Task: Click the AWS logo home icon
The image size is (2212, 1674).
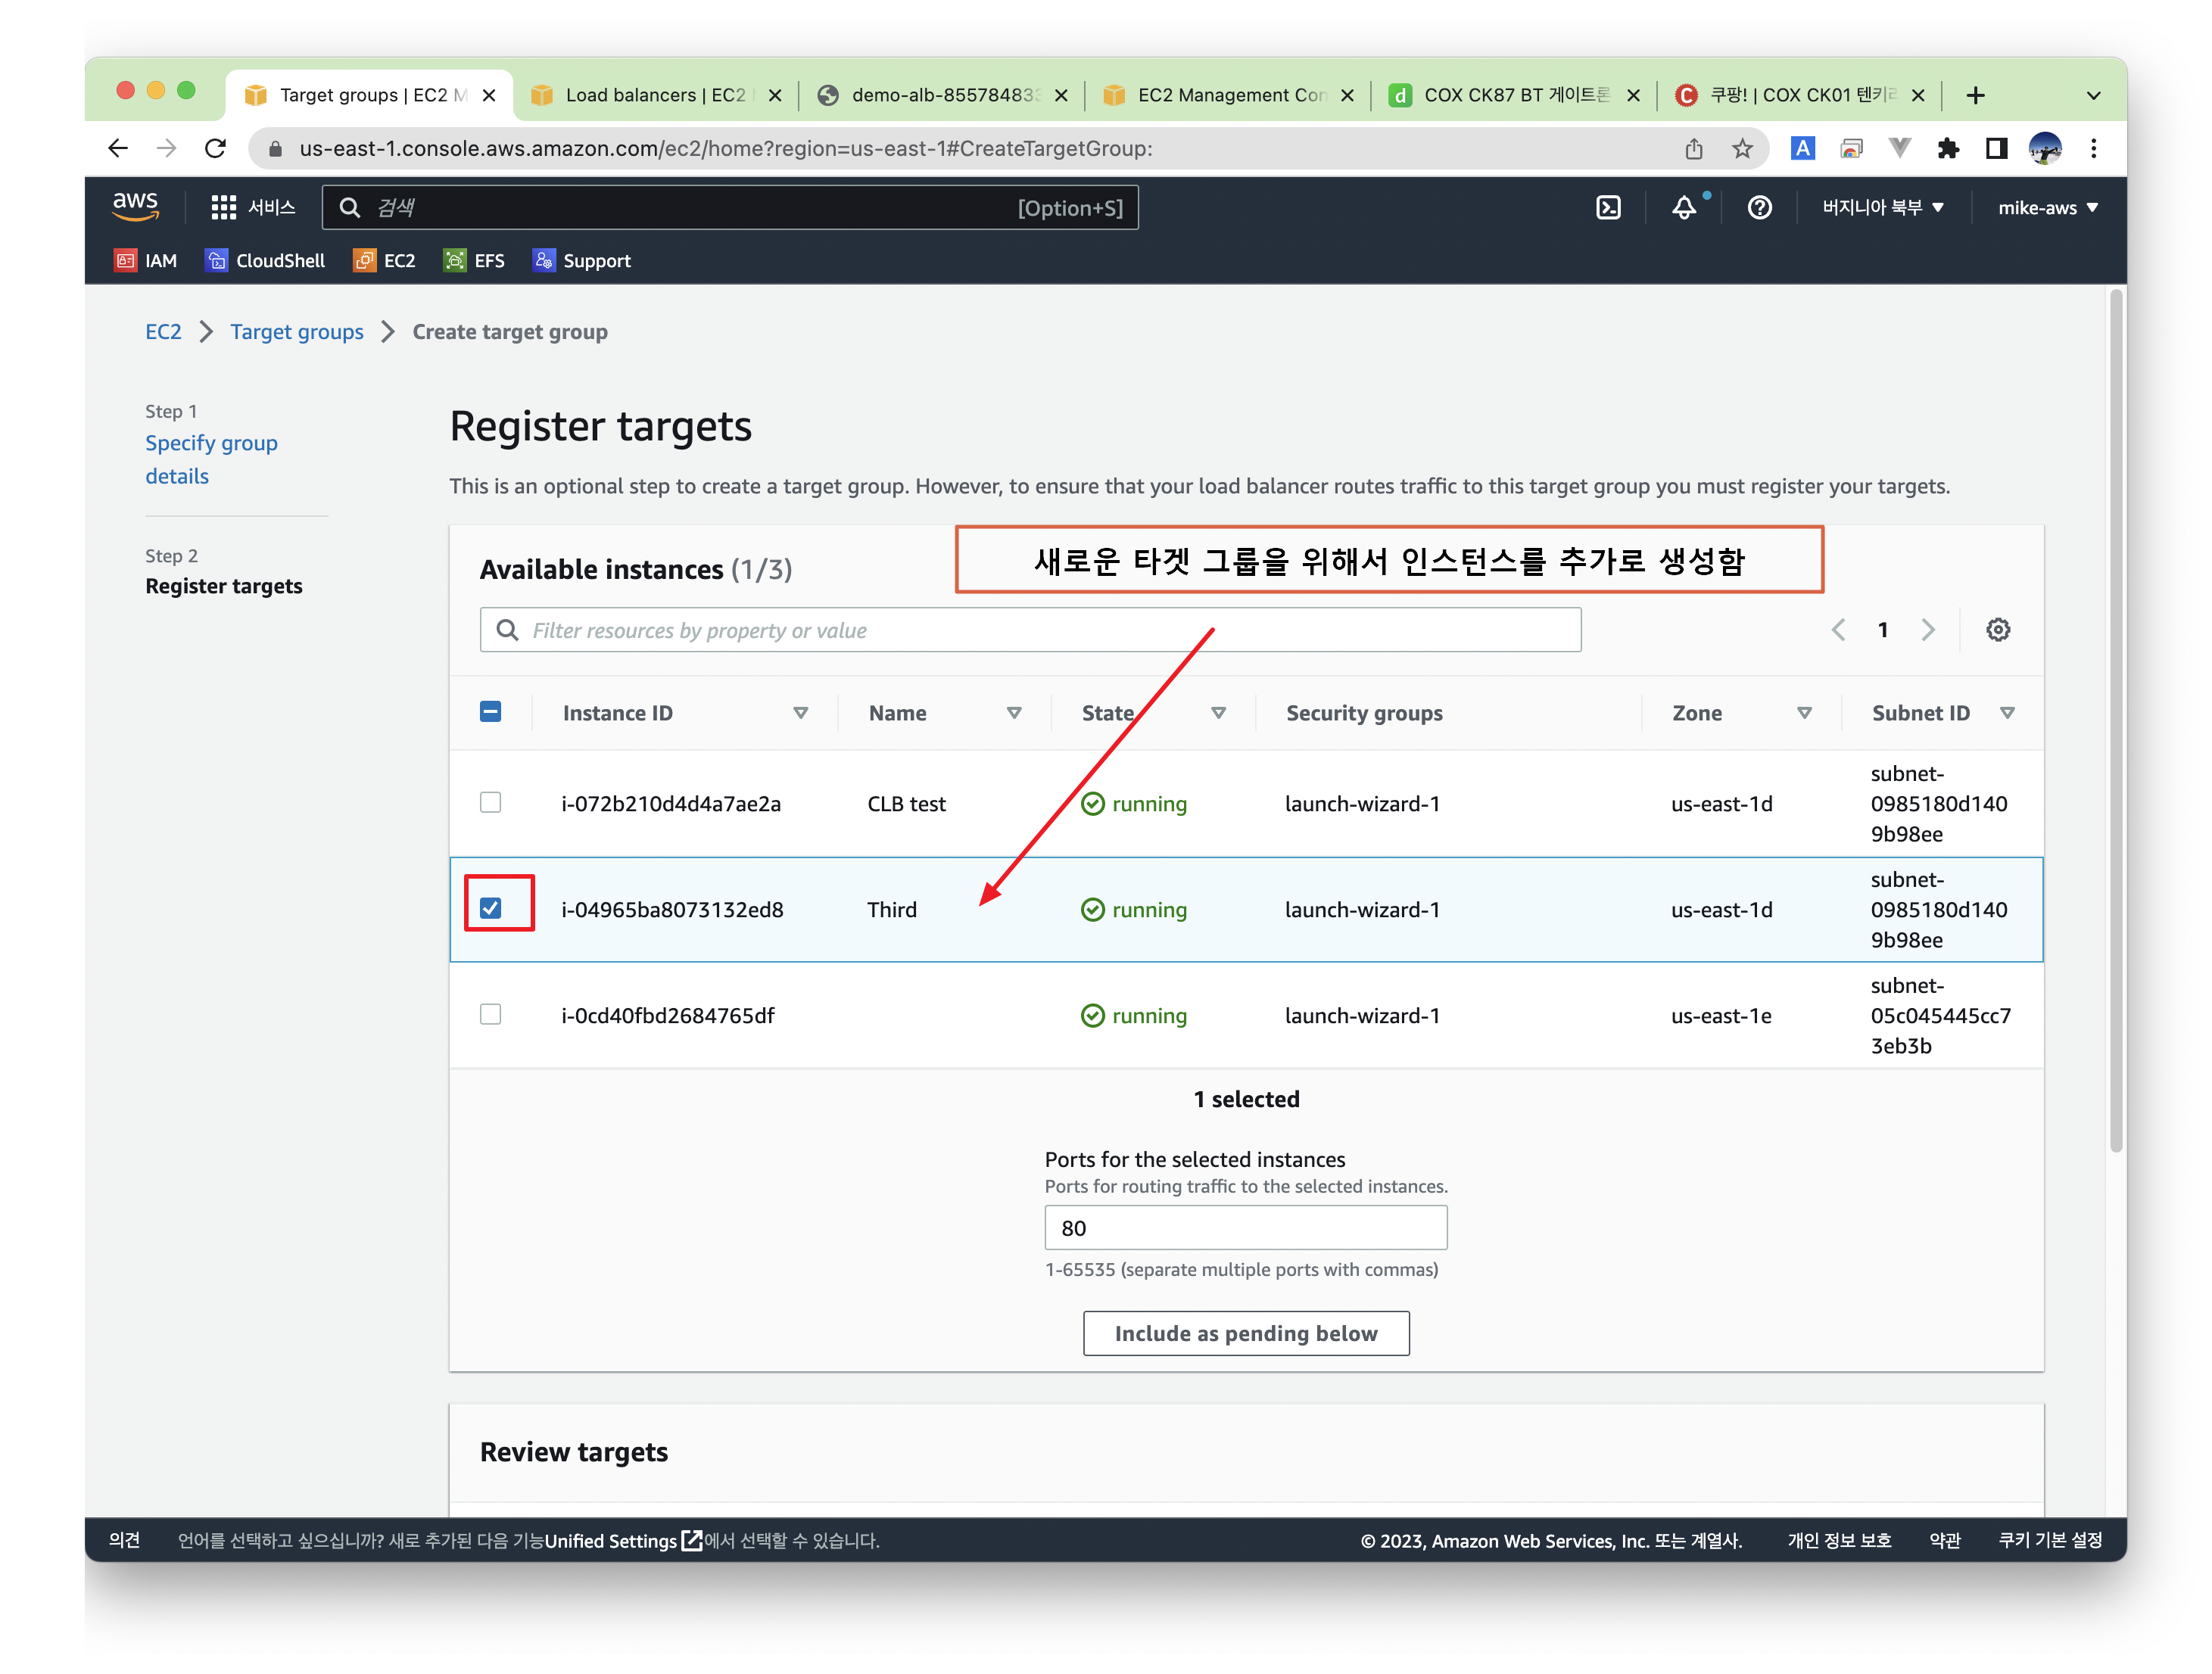Action: click(136, 206)
